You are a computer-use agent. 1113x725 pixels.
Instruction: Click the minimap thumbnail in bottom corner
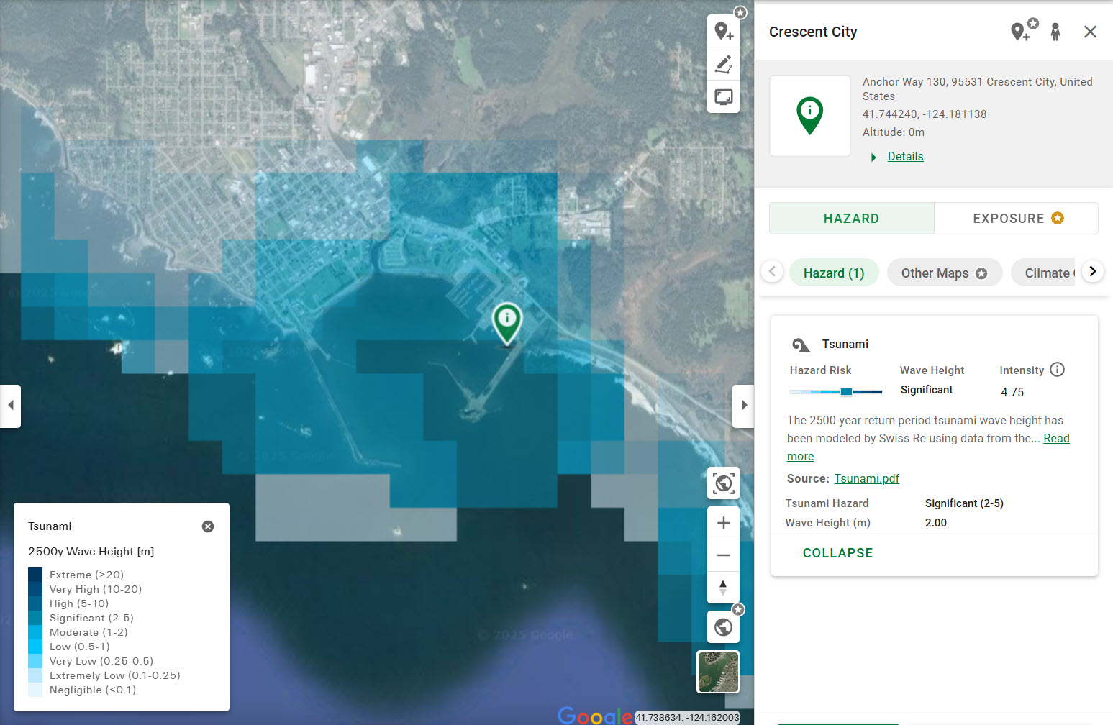[717, 672]
